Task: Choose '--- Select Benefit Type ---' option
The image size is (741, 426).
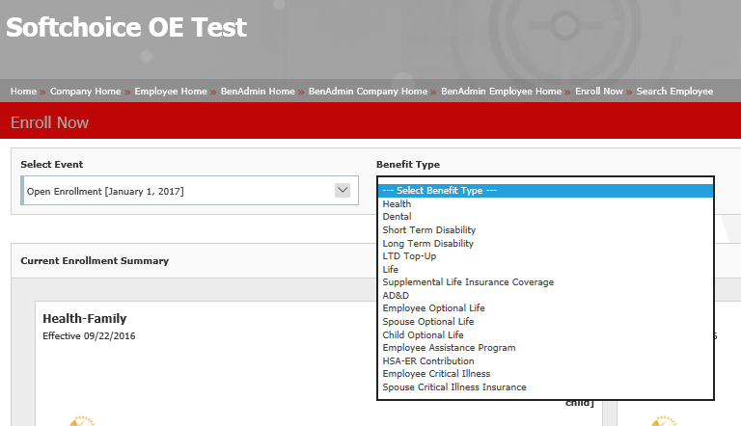Action: tap(439, 191)
